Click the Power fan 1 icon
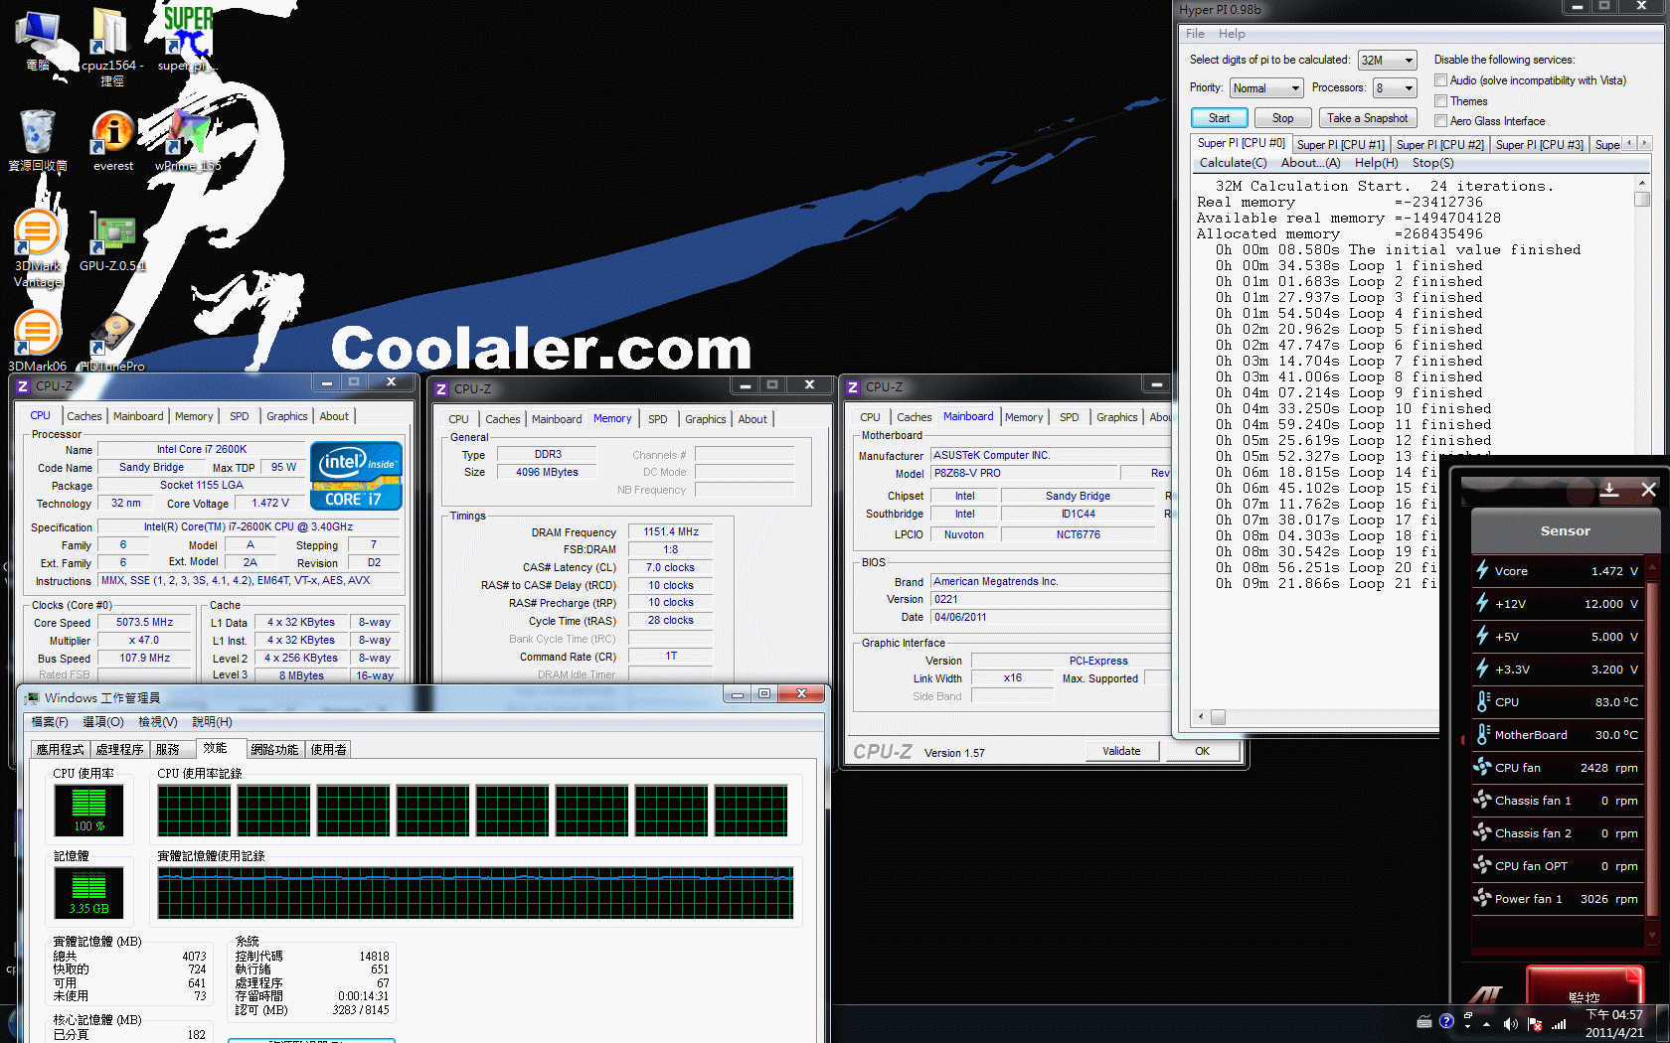The height and width of the screenshot is (1043, 1670). pyautogui.click(x=1482, y=898)
